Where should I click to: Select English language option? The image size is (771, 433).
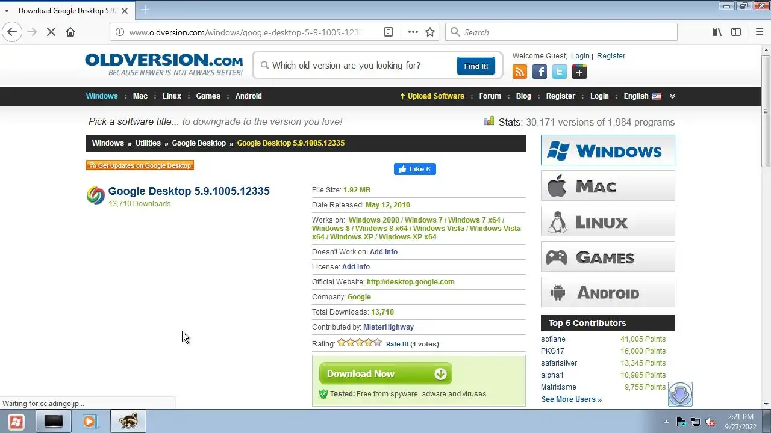point(642,96)
